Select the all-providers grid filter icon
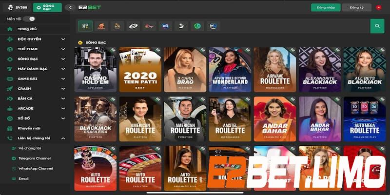The image size is (390, 195). 85,26
